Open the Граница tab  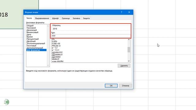pyautogui.click(x=66, y=18)
